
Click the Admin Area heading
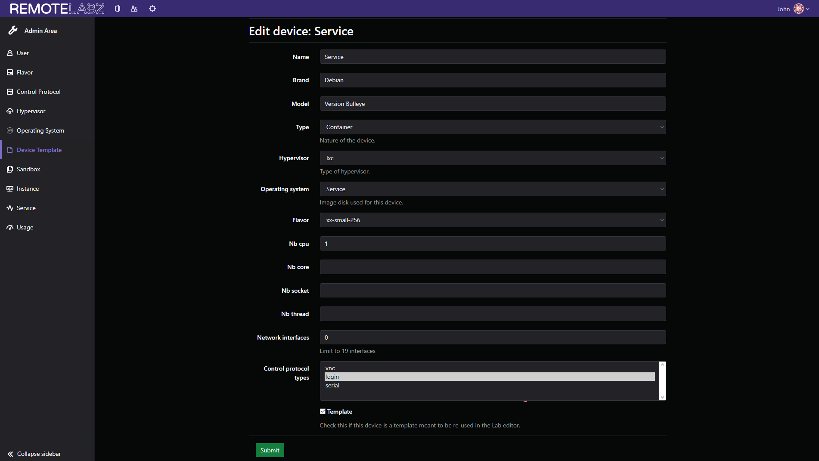(x=40, y=31)
